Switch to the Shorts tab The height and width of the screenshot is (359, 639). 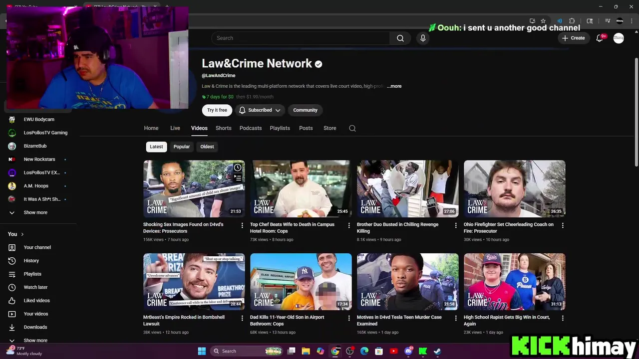(224, 128)
